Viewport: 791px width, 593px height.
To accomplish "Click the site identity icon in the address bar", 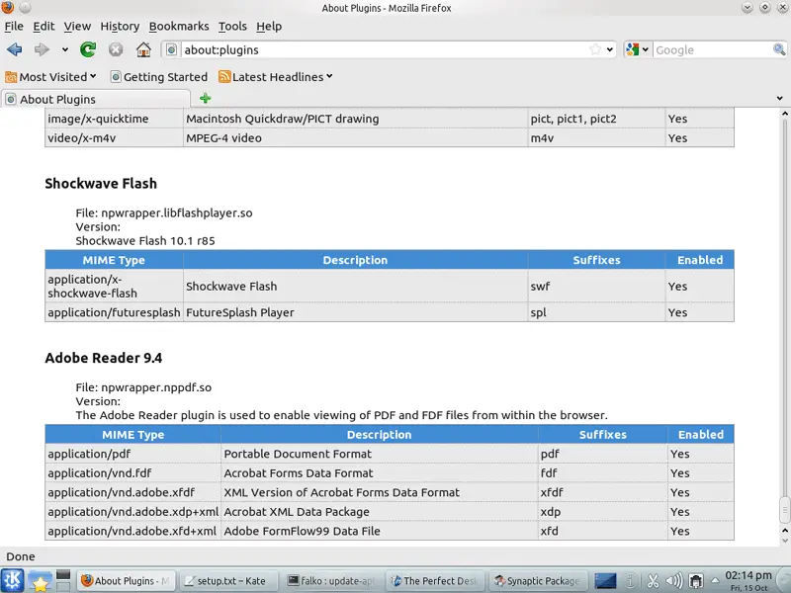I will [171, 49].
